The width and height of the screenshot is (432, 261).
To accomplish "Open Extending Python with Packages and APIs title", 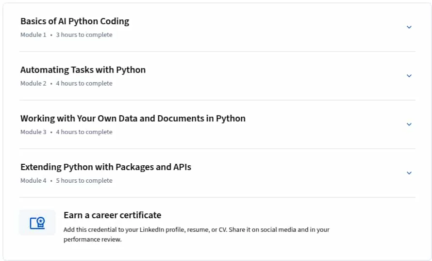I will (106, 167).
